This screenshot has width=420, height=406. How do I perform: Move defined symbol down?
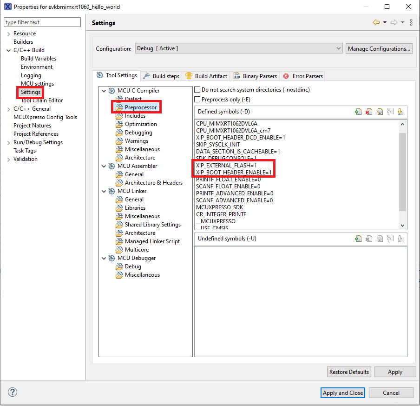click(x=400, y=112)
